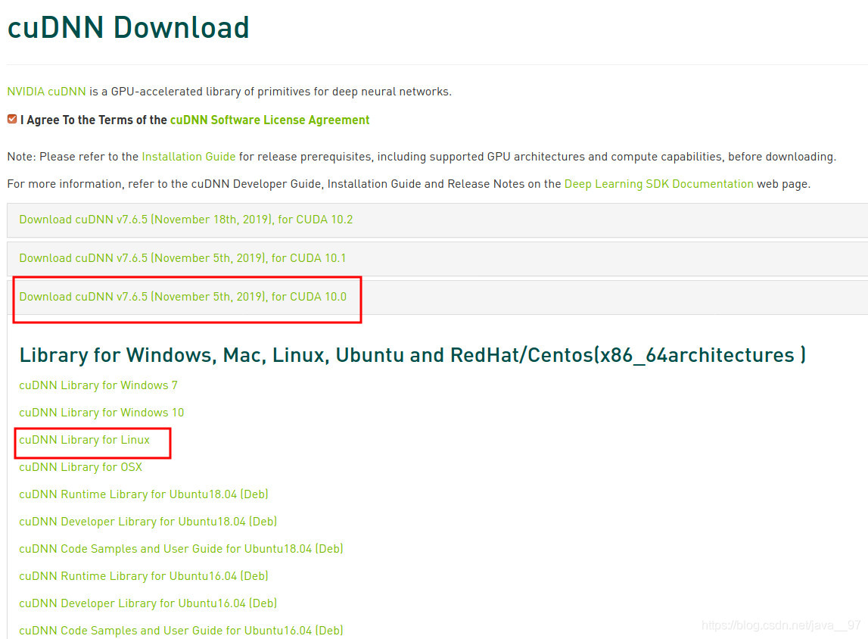Download cuDNN Library for Windows 7
The width and height of the screenshot is (868, 639).
point(98,385)
